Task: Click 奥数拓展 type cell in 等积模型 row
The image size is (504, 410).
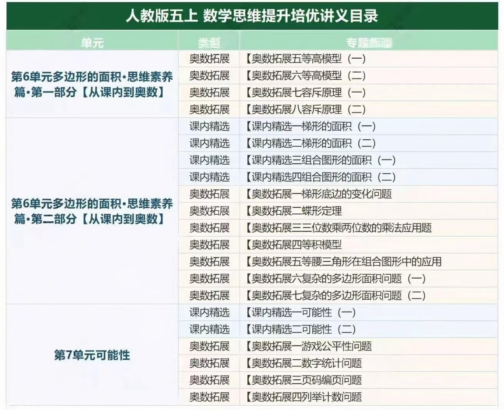Action: coord(210,245)
